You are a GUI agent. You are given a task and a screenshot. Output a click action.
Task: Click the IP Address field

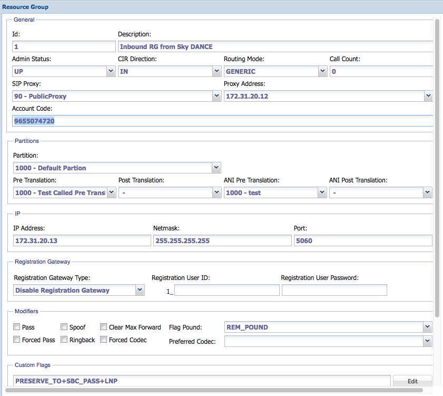82,240
